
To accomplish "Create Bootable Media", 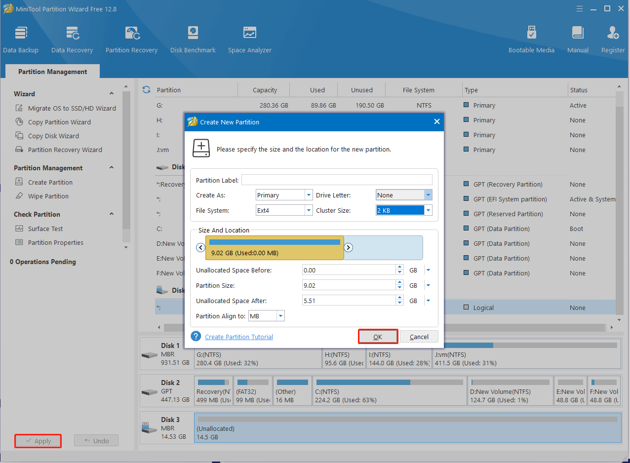I will (x=531, y=39).
